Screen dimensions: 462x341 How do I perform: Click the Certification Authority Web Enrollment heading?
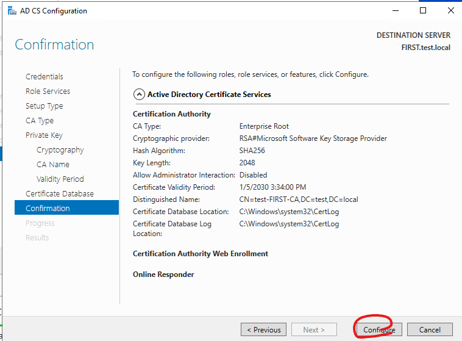[201, 254]
